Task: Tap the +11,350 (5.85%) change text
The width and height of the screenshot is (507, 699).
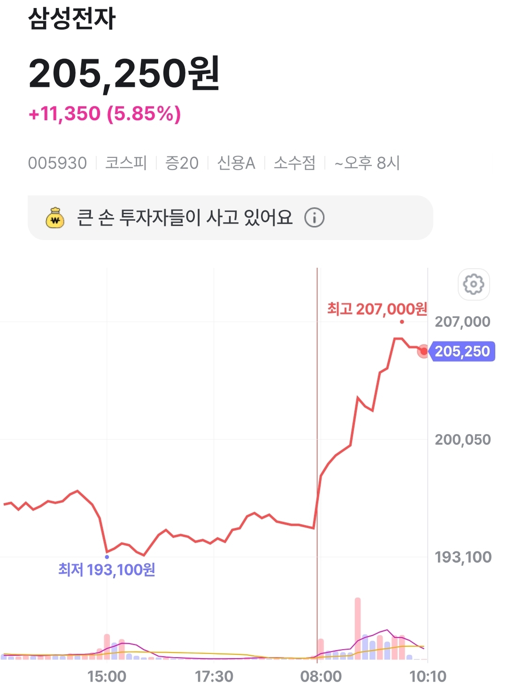Action: click(x=105, y=114)
